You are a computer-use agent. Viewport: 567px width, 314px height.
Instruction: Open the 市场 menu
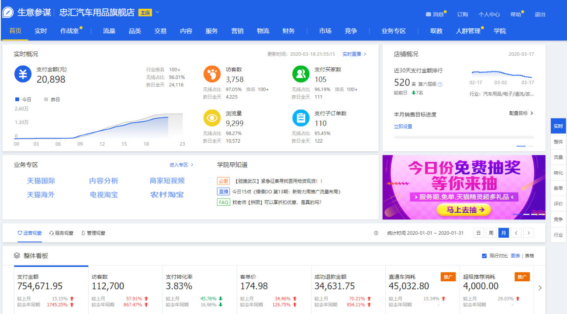point(325,31)
